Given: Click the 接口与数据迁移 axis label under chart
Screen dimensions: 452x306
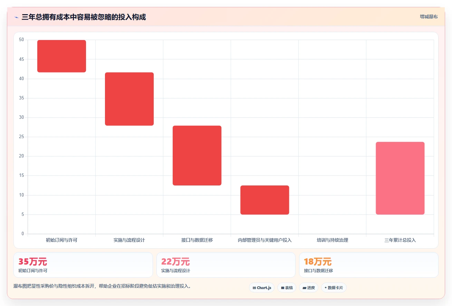Looking at the screenshot, I should point(197,240).
